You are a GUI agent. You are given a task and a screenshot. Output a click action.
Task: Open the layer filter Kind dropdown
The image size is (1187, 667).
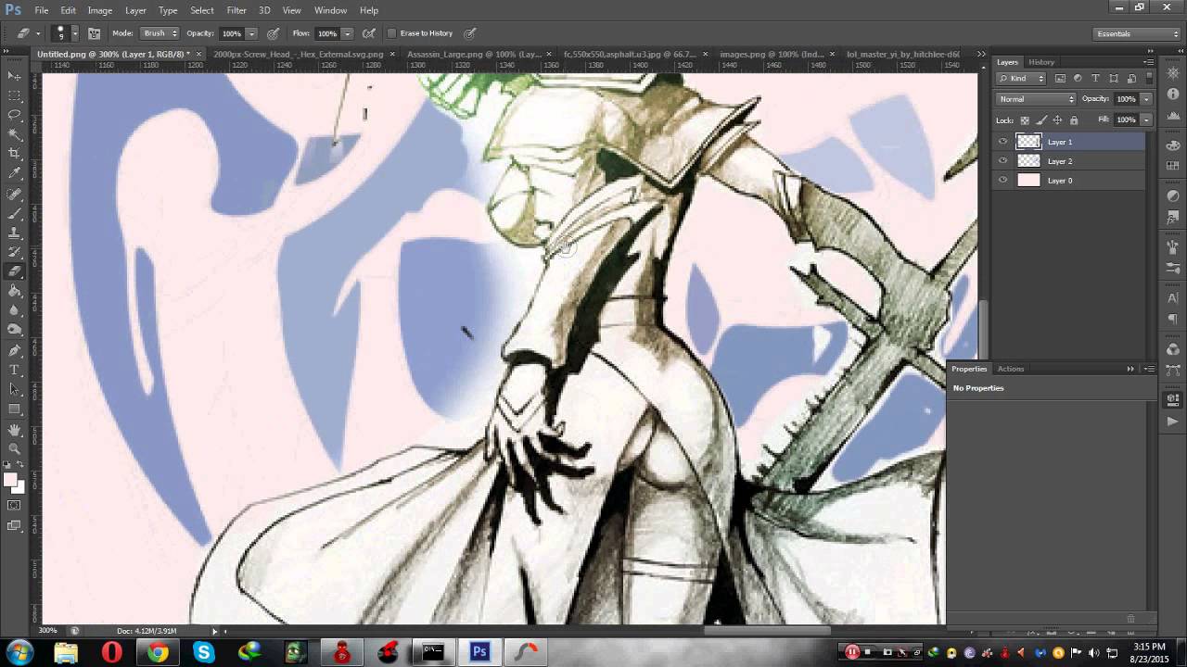point(1023,79)
